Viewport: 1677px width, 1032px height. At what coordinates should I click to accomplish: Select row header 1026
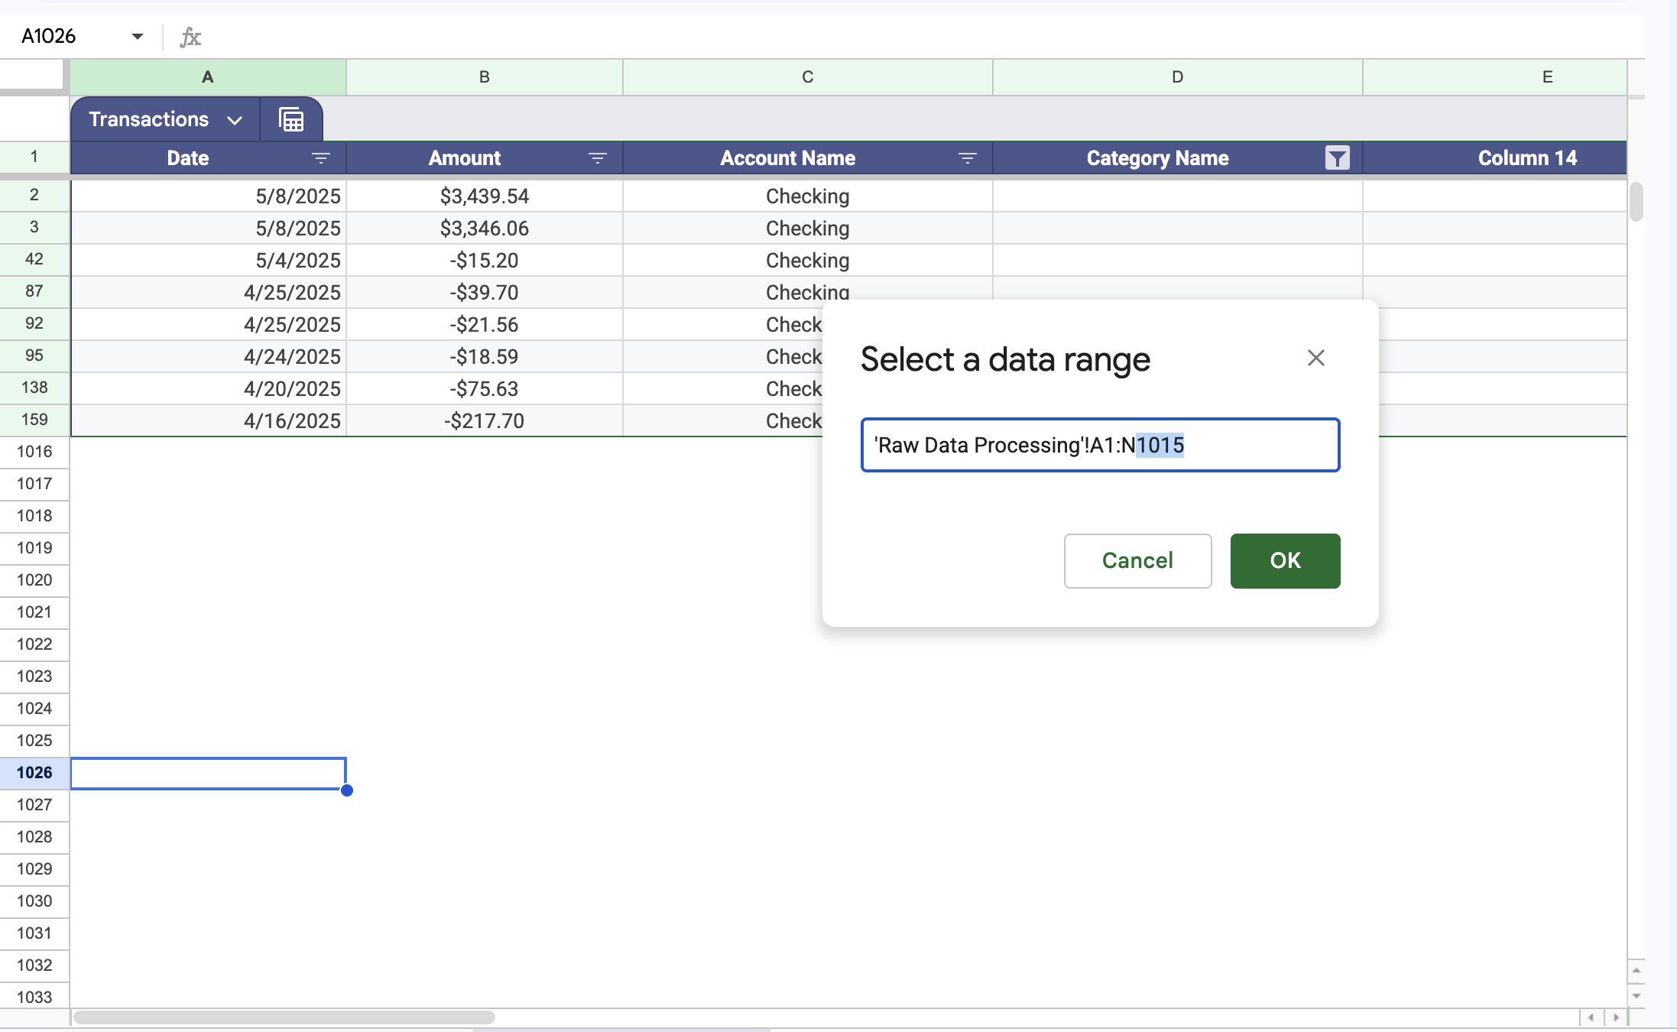[34, 773]
